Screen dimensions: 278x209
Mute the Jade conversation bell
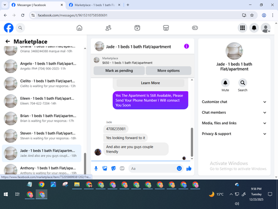point(225,82)
